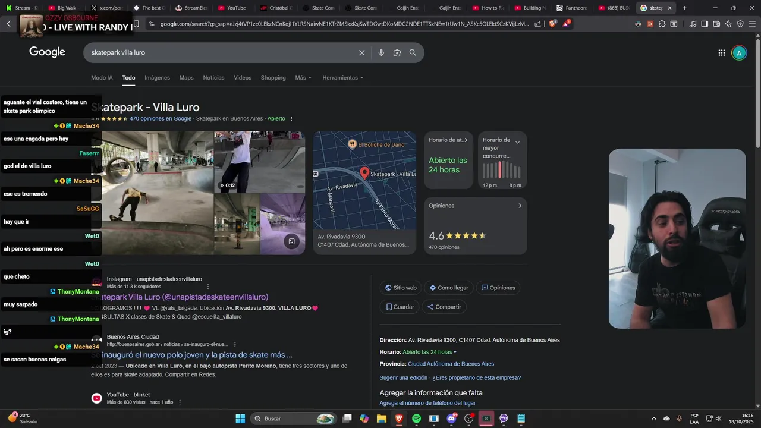Show hidden system tray icons
This screenshot has height=428, width=761.
click(654, 418)
